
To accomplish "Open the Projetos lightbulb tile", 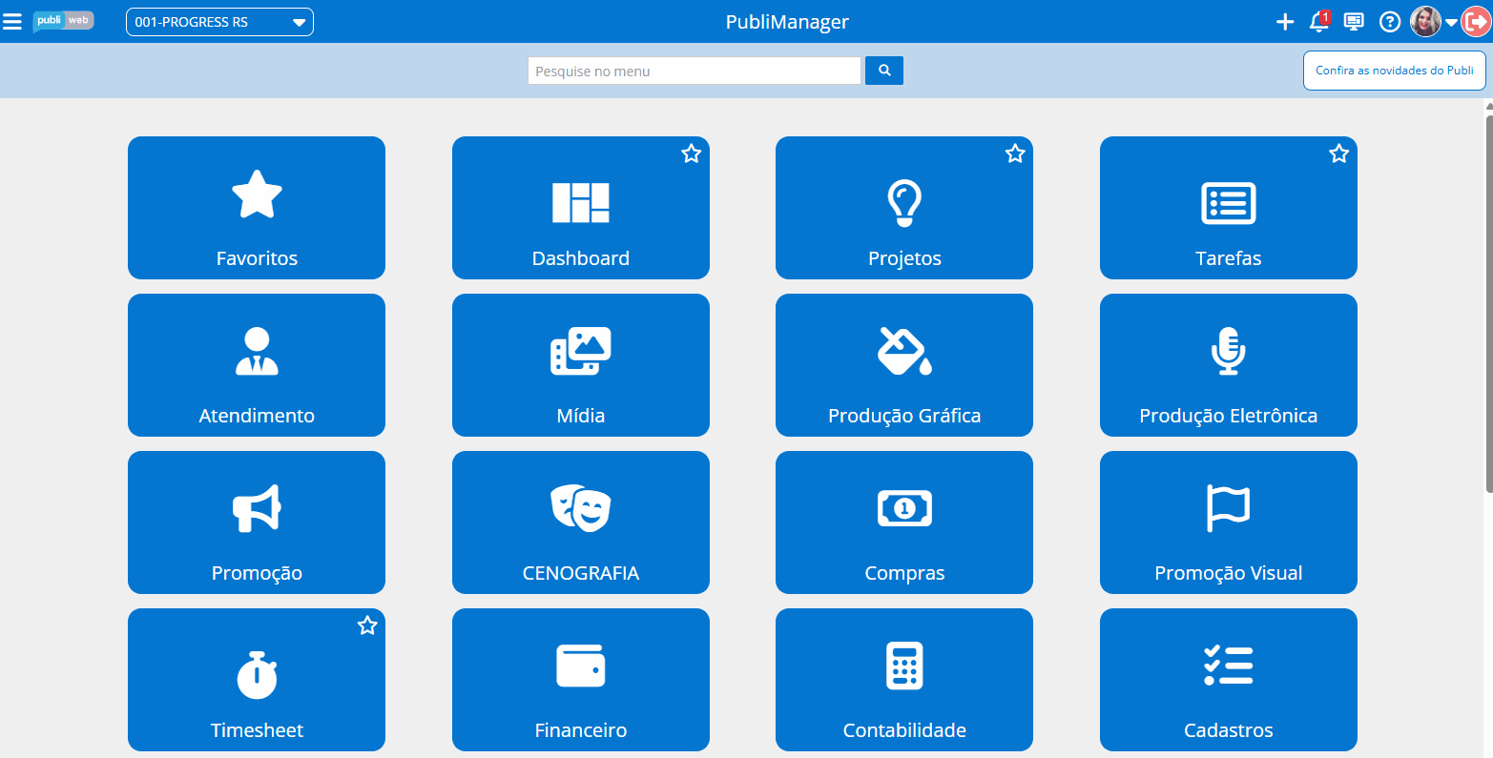I will (x=904, y=208).
